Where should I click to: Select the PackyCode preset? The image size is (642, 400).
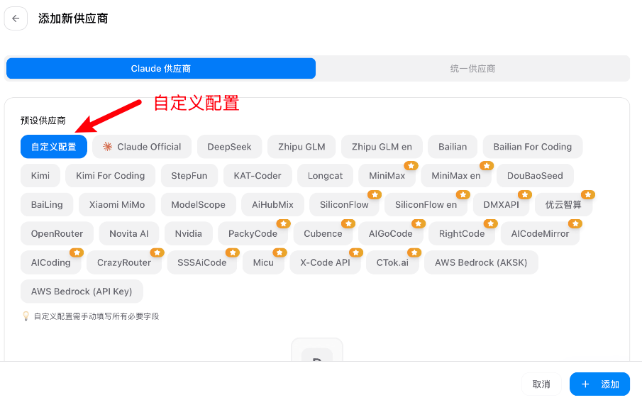click(x=253, y=234)
